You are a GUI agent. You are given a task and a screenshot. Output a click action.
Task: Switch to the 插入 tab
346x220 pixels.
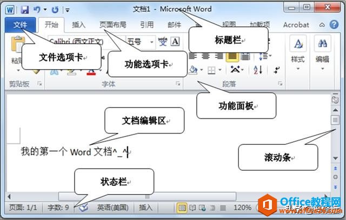click(78, 25)
